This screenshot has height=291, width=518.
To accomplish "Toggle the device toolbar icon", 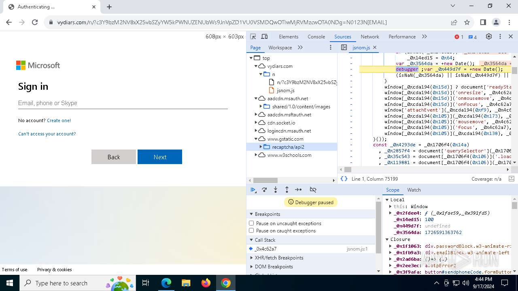I will tap(264, 36).
